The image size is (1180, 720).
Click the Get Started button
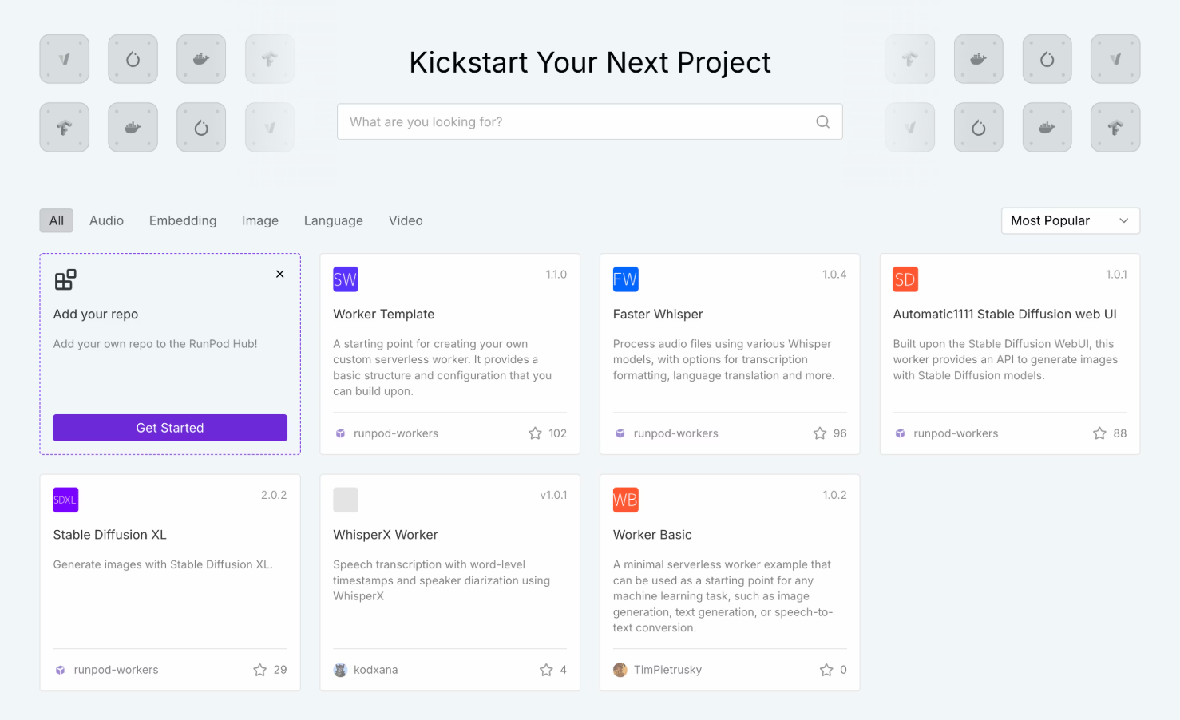169,428
